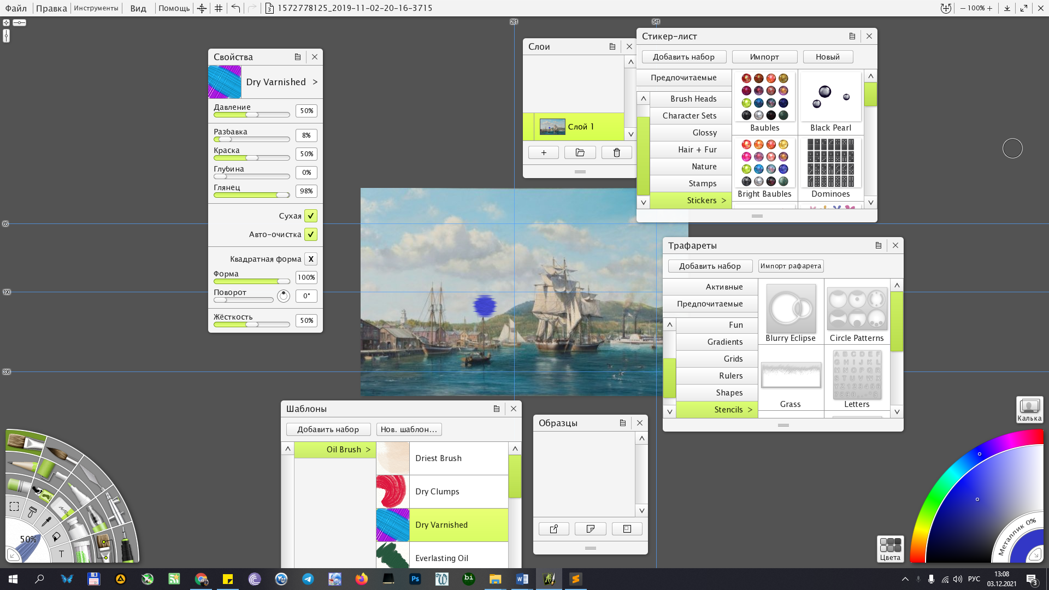Click the Импорт button in Стикер-лист
Viewport: 1049px width, 590px height.
click(764, 57)
